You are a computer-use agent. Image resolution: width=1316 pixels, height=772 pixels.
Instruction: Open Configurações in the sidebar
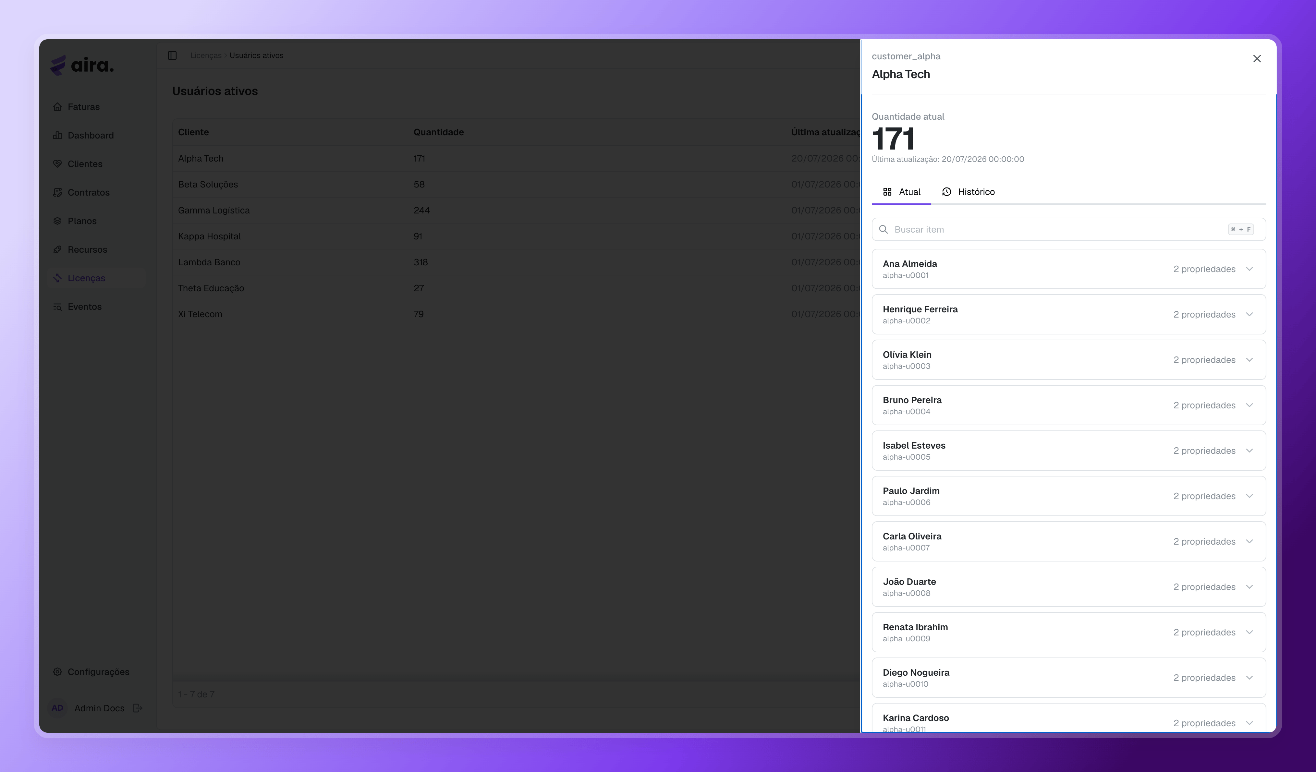click(97, 672)
